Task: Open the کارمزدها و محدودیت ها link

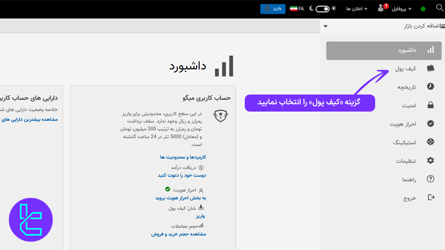Action: click(x=183, y=157)
